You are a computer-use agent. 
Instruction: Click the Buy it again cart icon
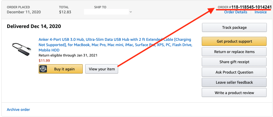(x=43, y=69)
